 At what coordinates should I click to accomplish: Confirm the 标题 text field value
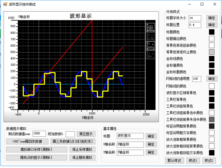click(x=151, y=136)
